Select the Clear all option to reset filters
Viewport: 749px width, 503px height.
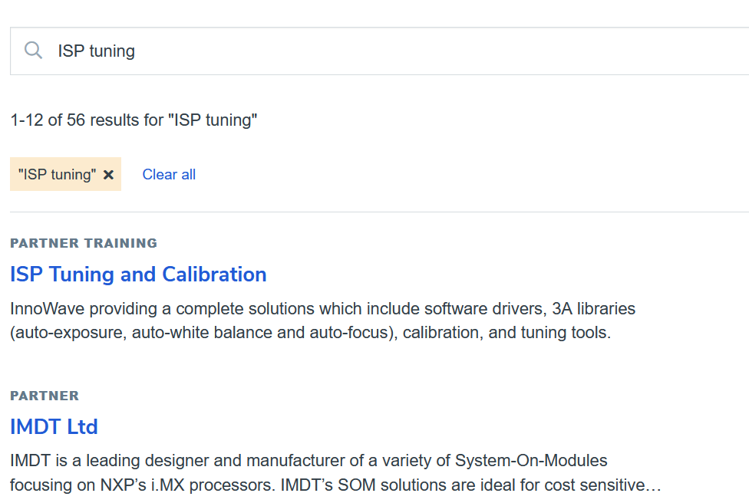tap(169, 174)
